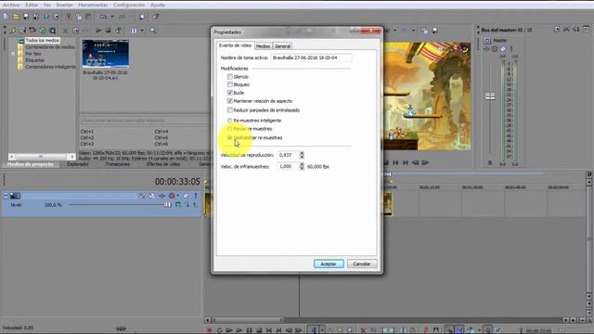Click the What's This help icon
The image size is (594, 334).
coord(156,17)
